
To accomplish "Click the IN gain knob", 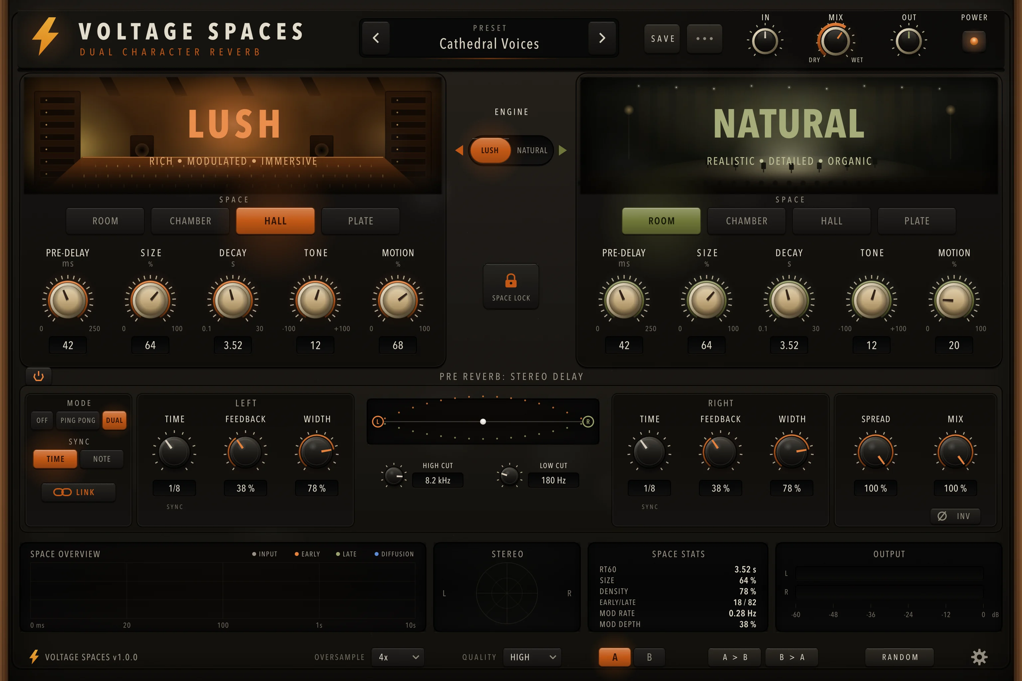I will click(765, 41).
